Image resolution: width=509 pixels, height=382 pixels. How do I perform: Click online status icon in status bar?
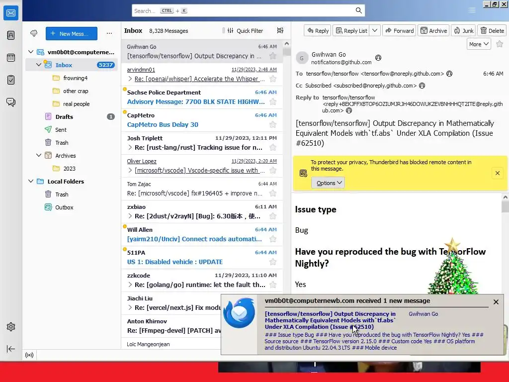click(x=29, y=355)
